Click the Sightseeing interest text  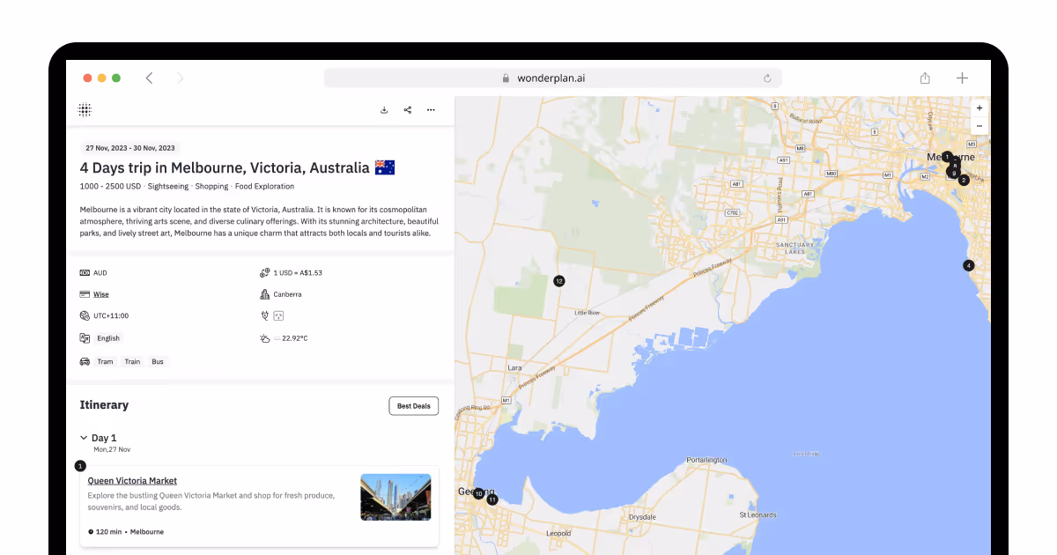[168, 187]
